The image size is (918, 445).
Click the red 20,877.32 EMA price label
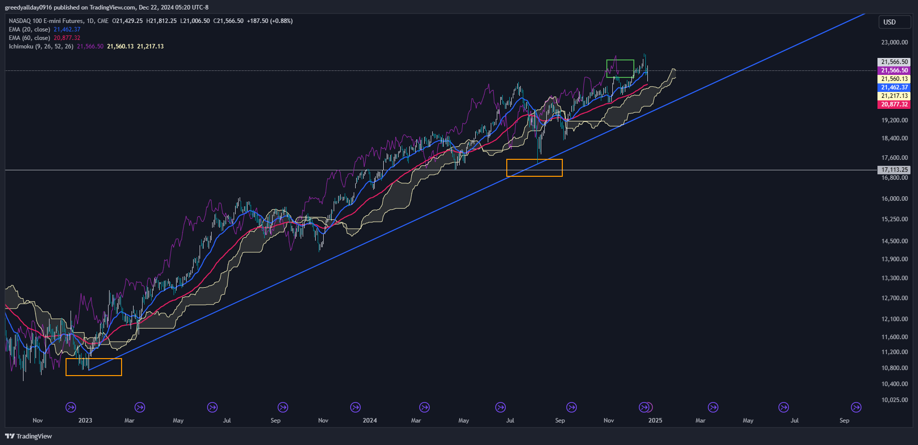pos(894,104)
